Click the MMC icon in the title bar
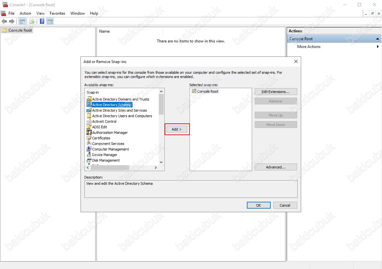 (5, 5)
